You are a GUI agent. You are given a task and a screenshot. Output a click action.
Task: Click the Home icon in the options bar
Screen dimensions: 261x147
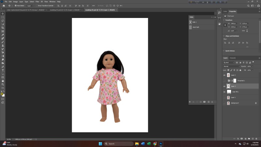coord(4,6)
